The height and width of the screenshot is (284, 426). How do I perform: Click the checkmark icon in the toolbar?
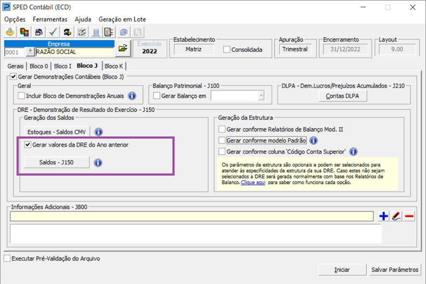[x=53, y=32]
